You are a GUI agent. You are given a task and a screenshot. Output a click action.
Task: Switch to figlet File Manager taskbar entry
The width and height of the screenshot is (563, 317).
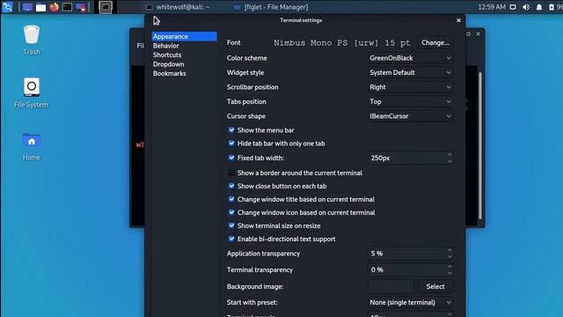270,7
